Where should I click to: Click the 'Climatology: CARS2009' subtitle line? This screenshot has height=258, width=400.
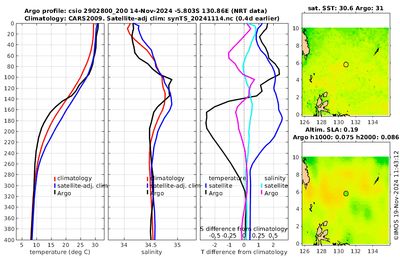coord(152,18)
